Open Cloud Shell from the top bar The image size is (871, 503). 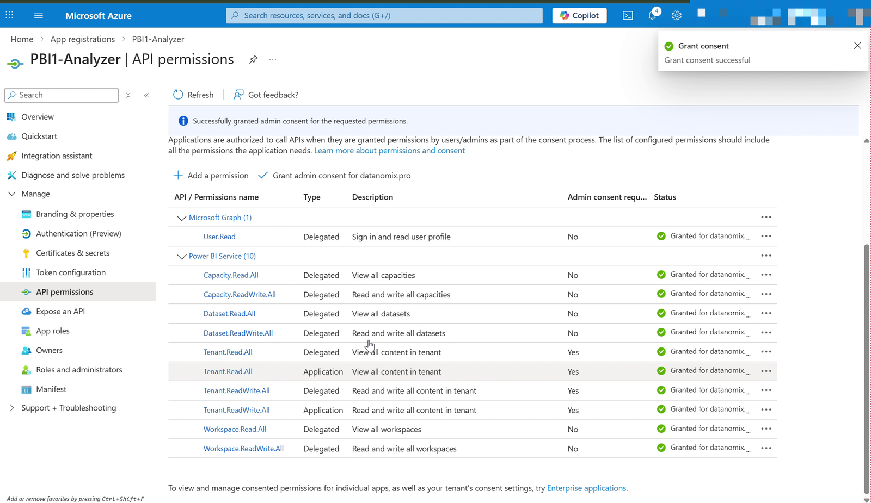pyautogui.click(x=628, y=15)
